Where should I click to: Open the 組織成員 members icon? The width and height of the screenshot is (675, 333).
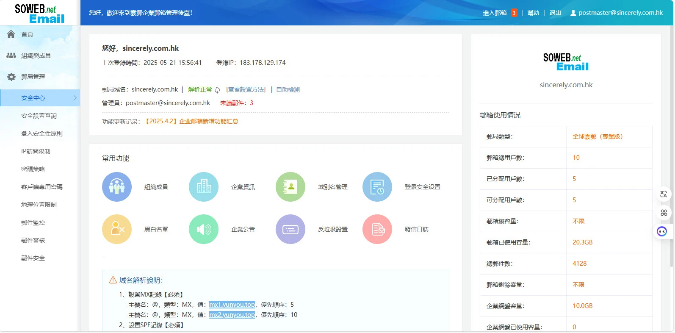[x=117, y=187]
